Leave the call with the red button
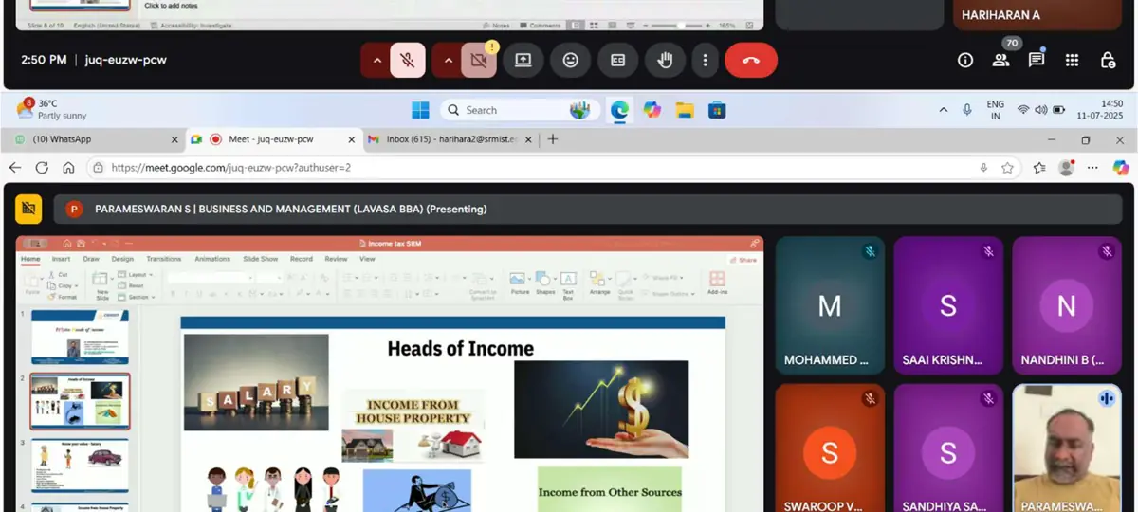 [751, 60]
